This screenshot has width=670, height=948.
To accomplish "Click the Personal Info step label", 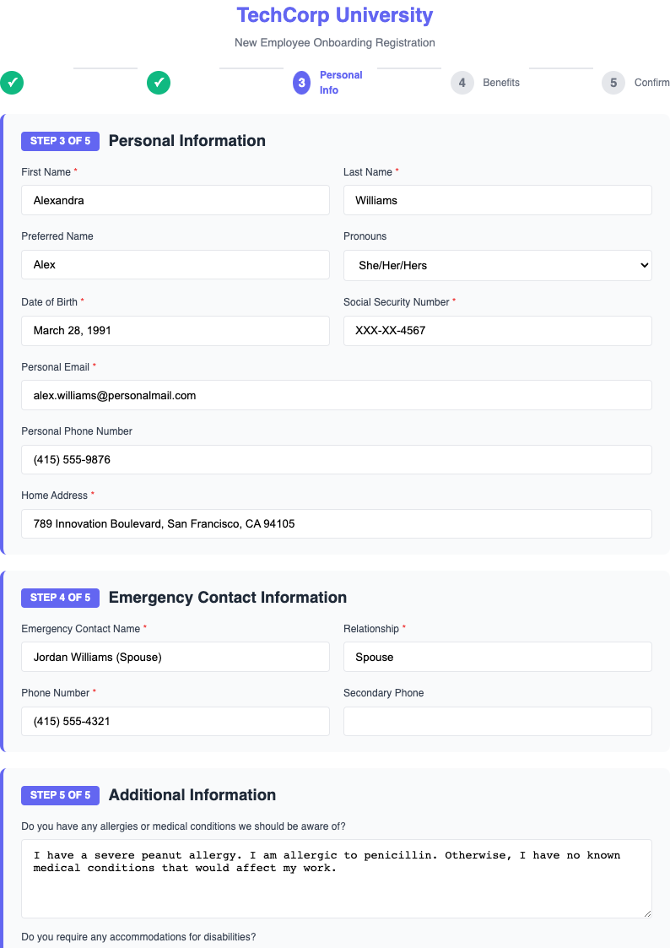I will tap(340, 83).
